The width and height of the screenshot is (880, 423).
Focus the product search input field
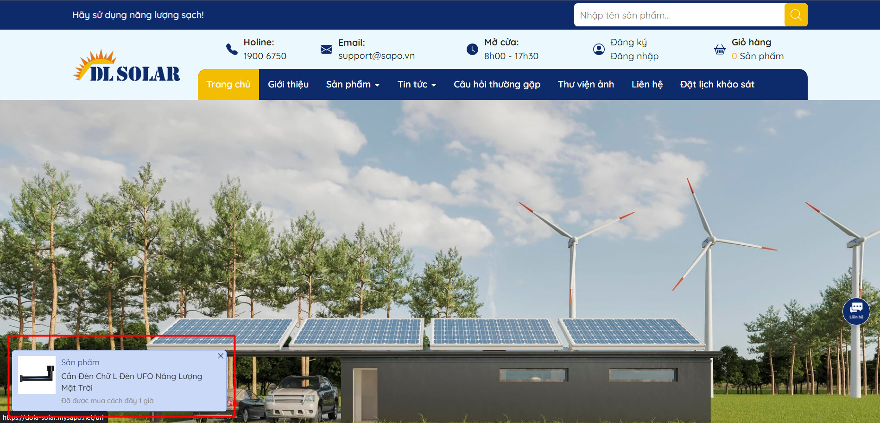click(679, 15)
